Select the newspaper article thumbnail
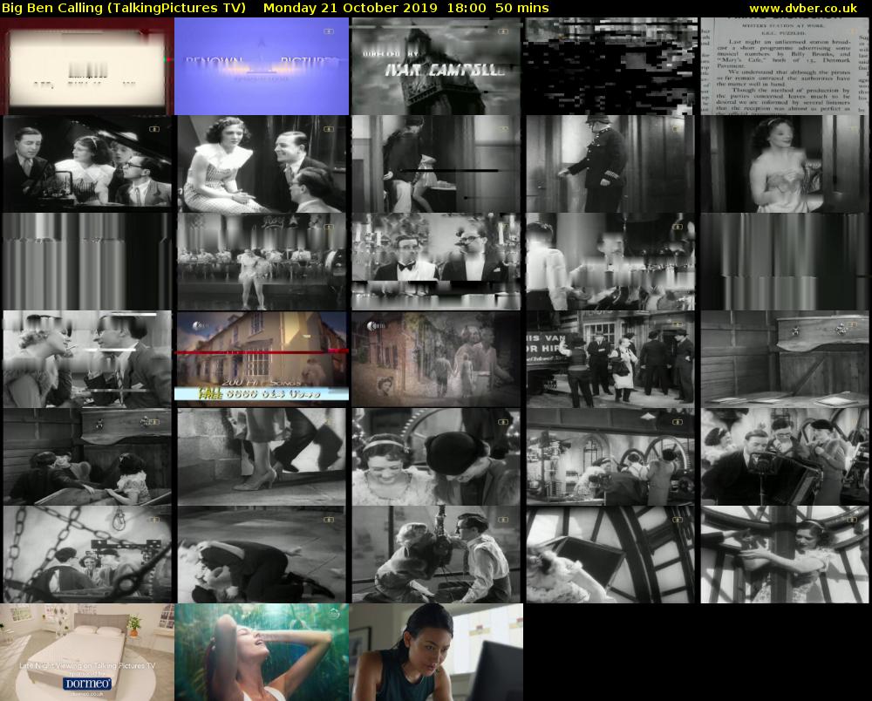Image resolution: width=872 pixels, height=701 pixels. click(784, 66)
